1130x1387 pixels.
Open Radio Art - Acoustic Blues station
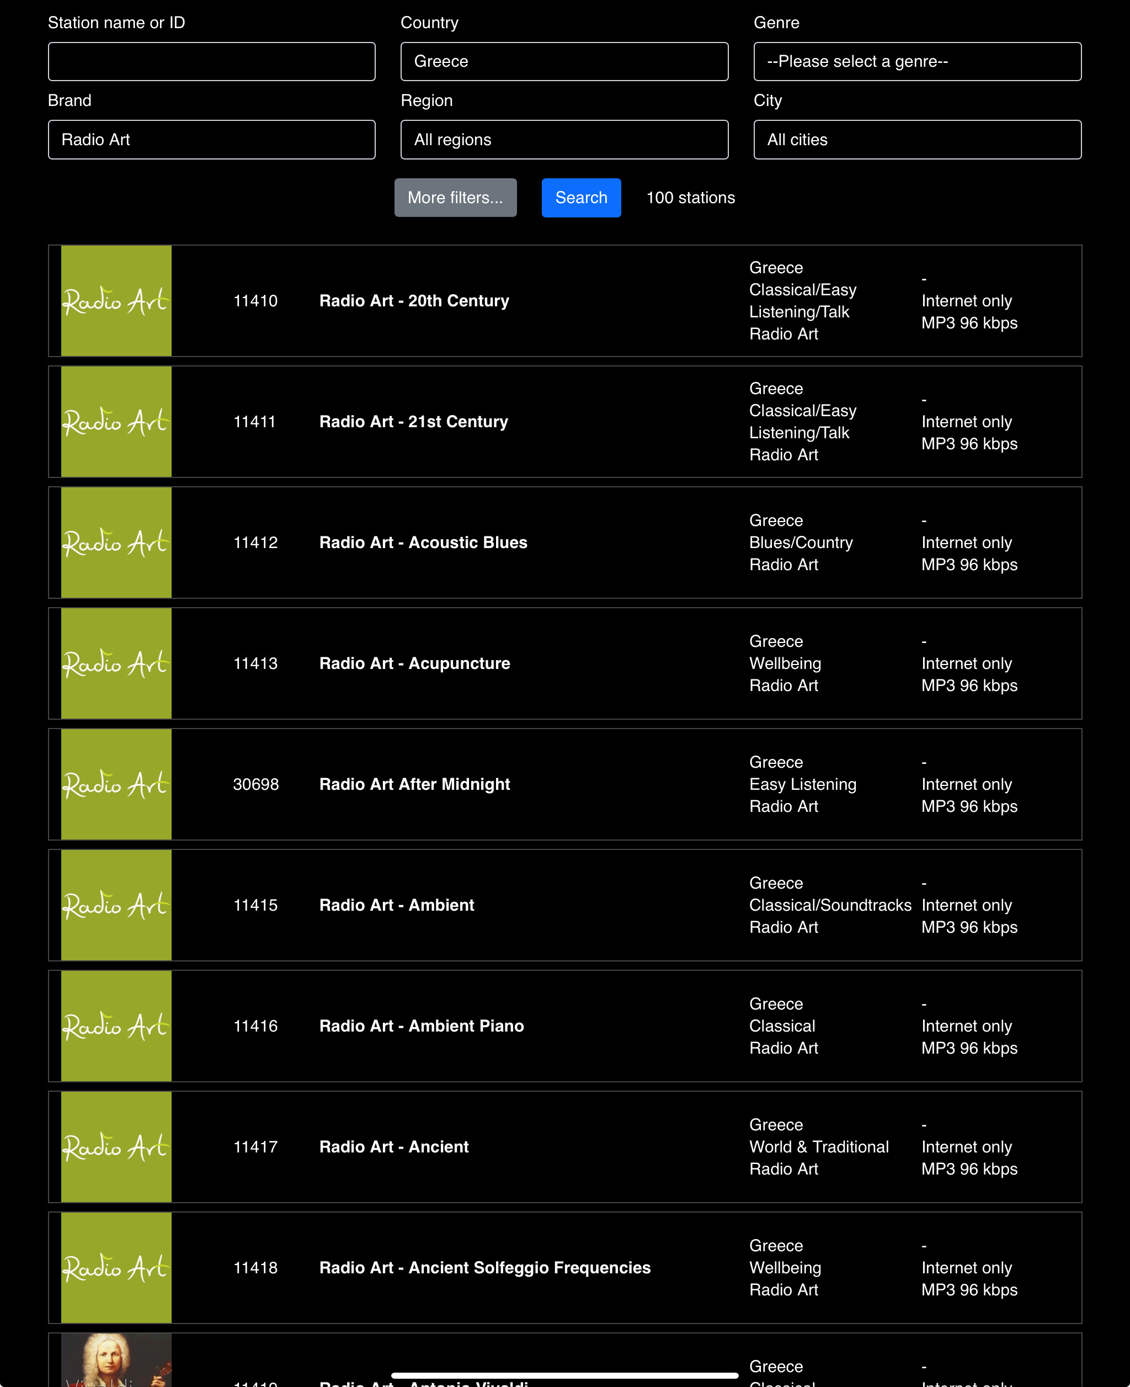(423, 543)
